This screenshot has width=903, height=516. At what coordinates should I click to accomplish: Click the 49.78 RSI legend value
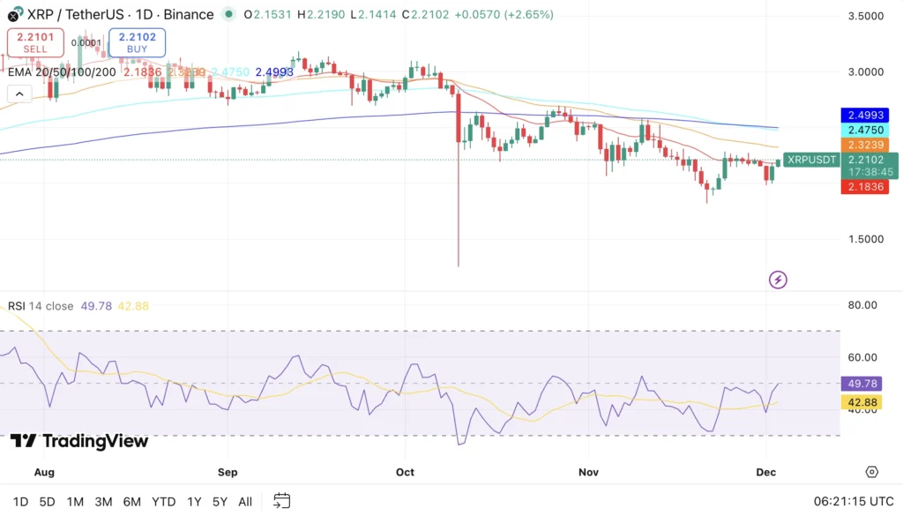coord(96,306)
